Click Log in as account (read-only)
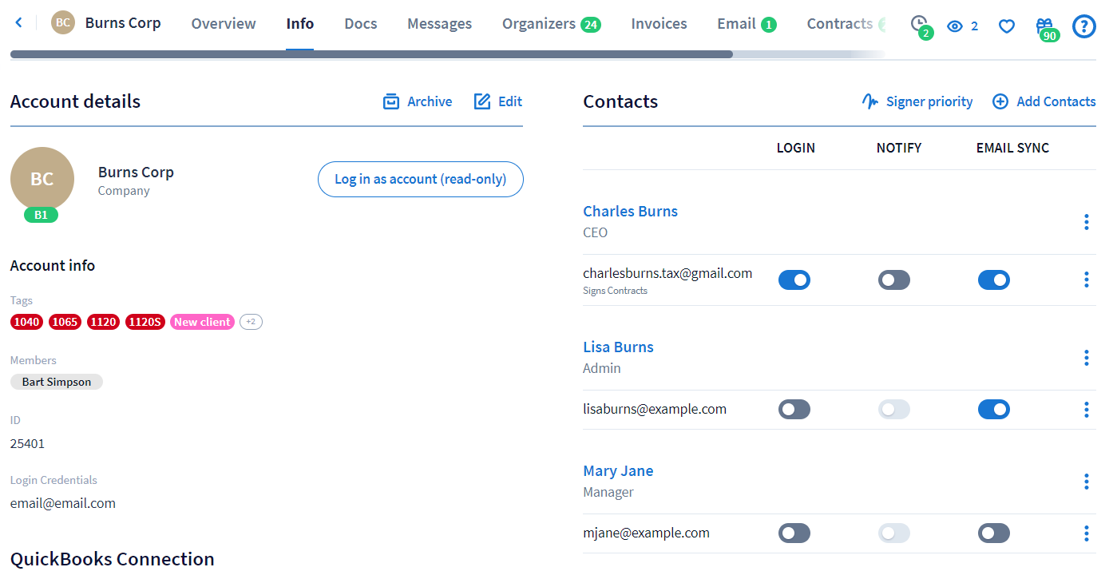The image size is (1117, 575). [420, 179]
